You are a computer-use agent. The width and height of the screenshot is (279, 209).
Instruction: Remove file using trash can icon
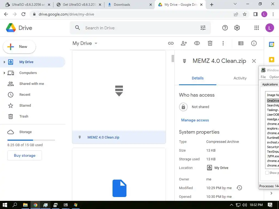coord(210,43)
